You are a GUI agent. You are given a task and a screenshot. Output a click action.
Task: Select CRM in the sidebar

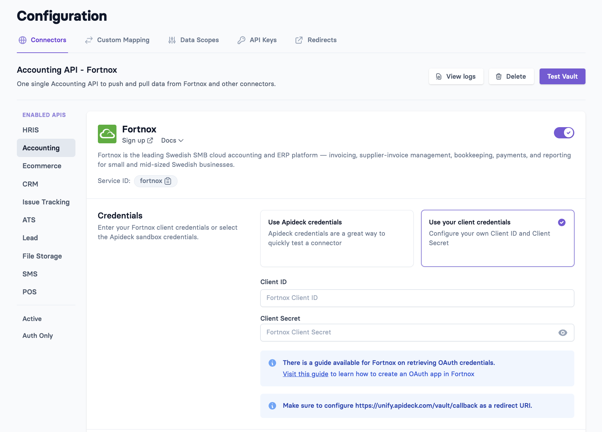(46, 184)
